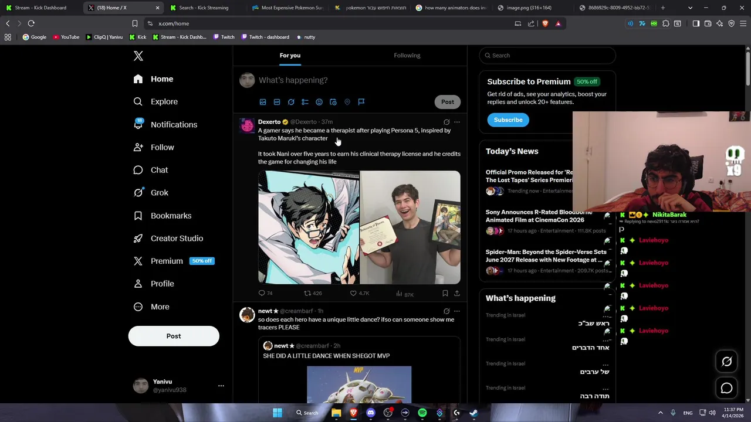
Task: Open trending topic ראש שב"כ
Action: [594, 324]
